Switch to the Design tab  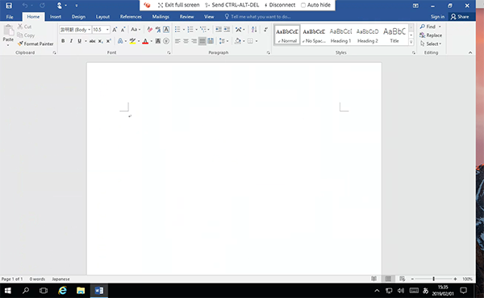pos(78,17)
